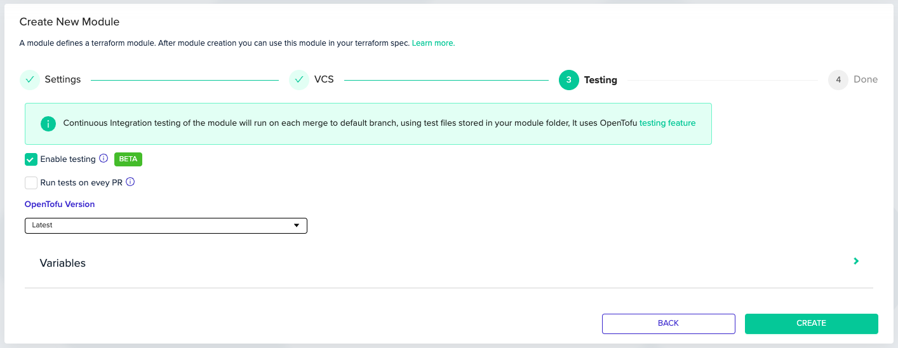The image size is (898, 348).
Task: Click the dropdown arrow next to Latest
Action: point(296,225)
